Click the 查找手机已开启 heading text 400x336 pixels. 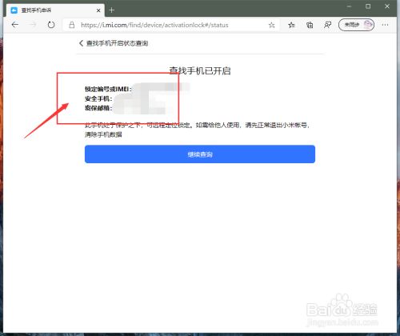[x=200, y=70]
